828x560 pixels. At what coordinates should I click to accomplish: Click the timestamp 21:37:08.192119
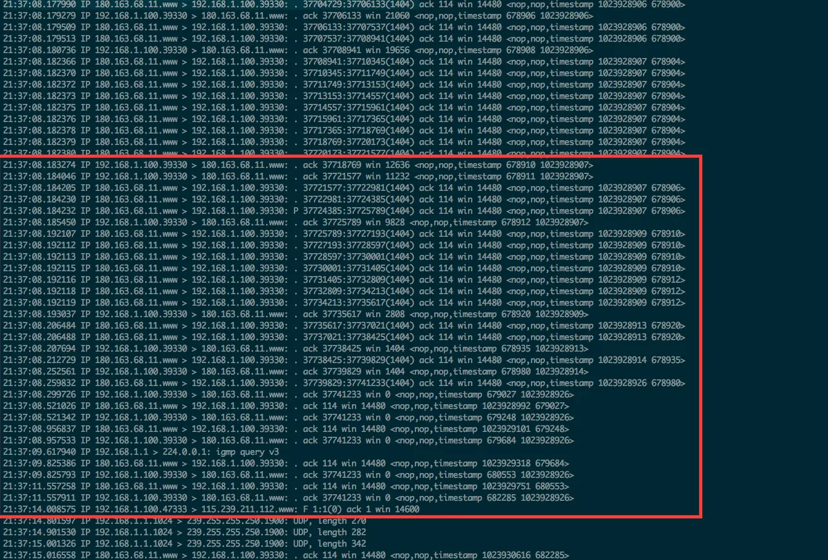pyautogui.click(x=39, y=303)
